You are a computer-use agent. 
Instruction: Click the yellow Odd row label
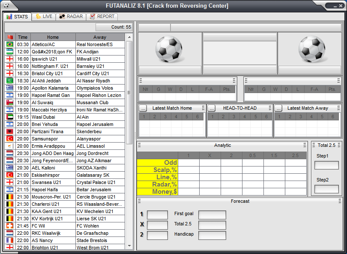coord(157,163)
